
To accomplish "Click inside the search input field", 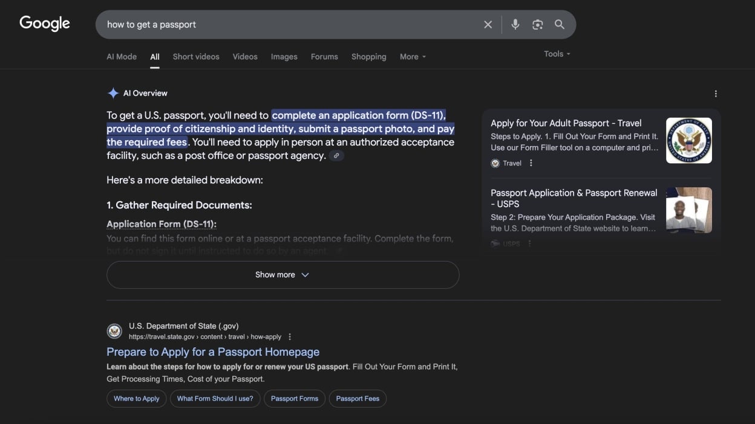I will pos(272,24).
